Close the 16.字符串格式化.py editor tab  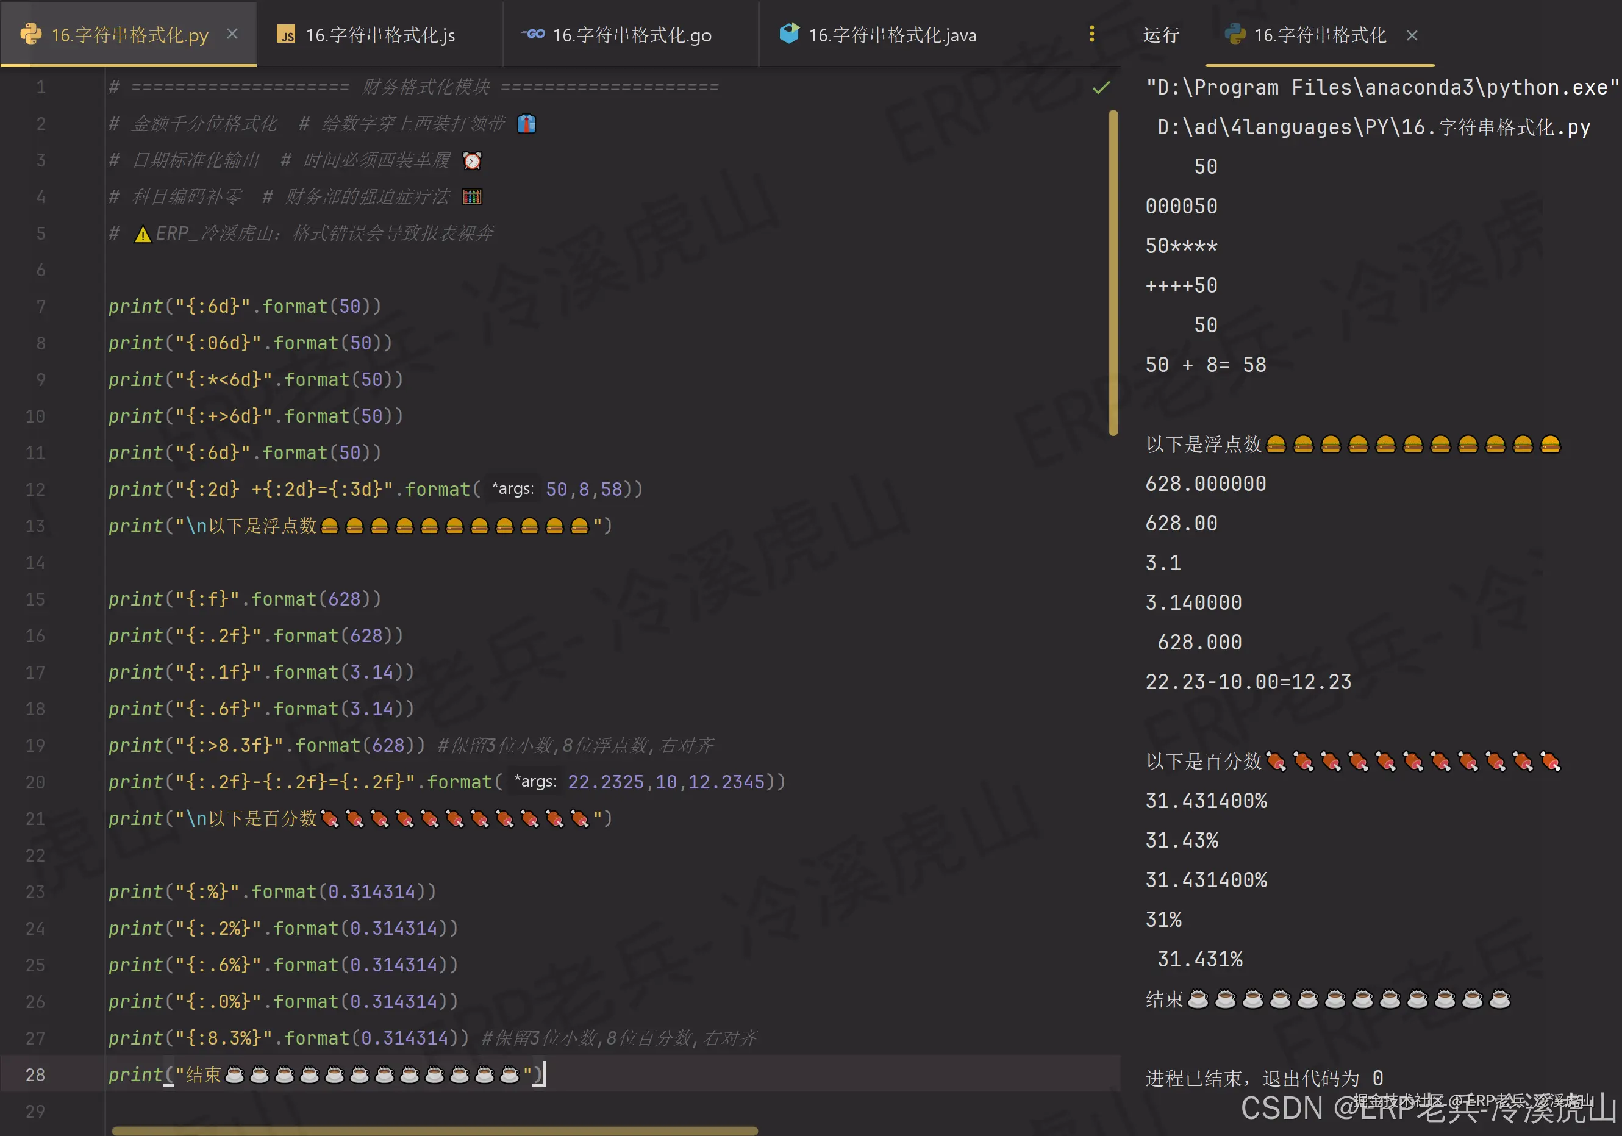232,34
